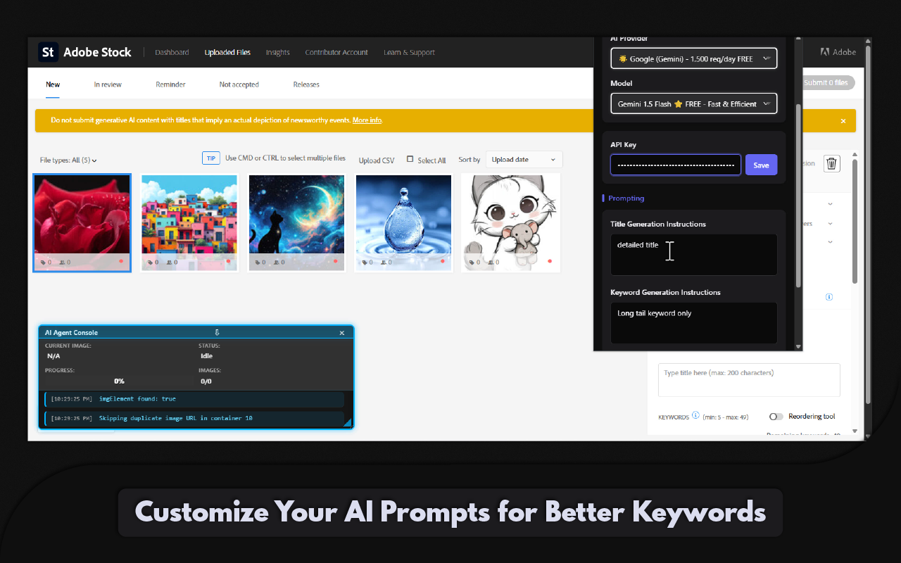Expand the File types: All (5) filter

(68, 160)
